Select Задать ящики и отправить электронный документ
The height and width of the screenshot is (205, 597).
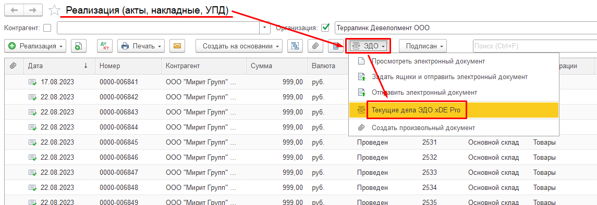[454, 76]
